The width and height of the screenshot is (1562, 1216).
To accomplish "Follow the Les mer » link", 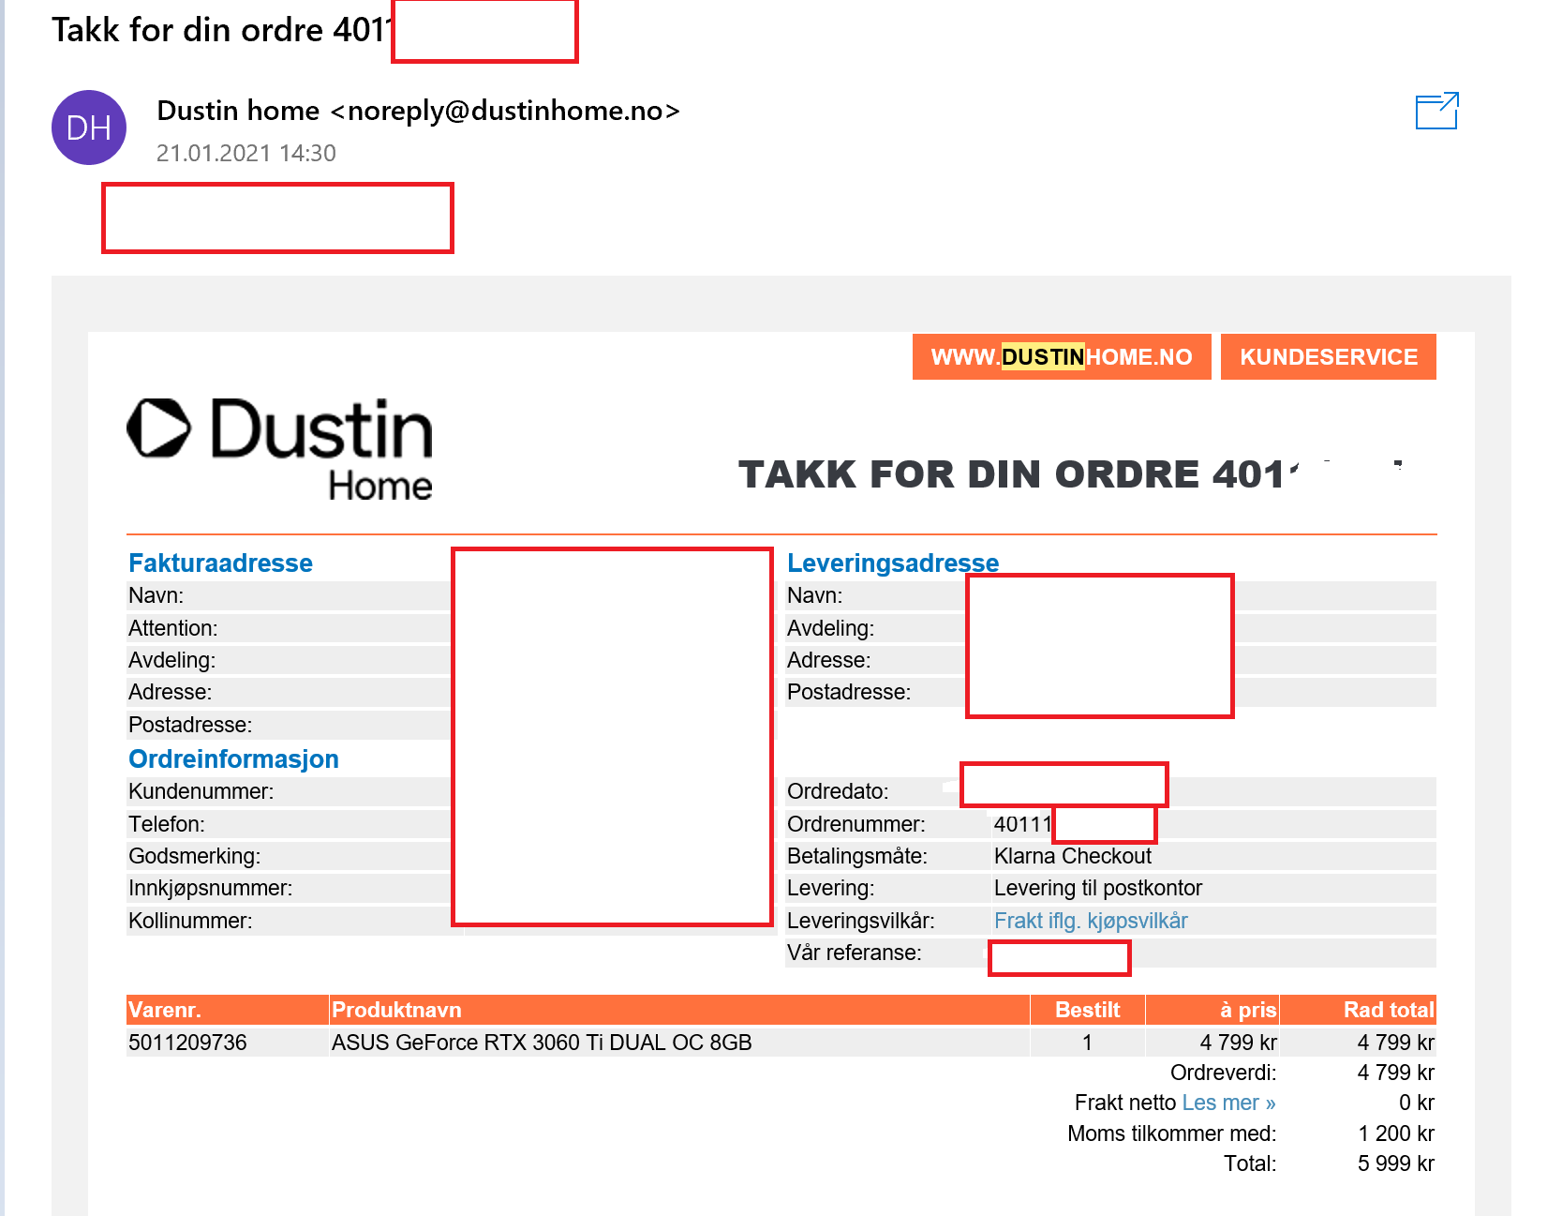I will (1228, 1103).
